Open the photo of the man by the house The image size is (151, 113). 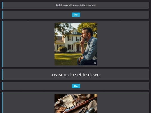pos(76,44)
